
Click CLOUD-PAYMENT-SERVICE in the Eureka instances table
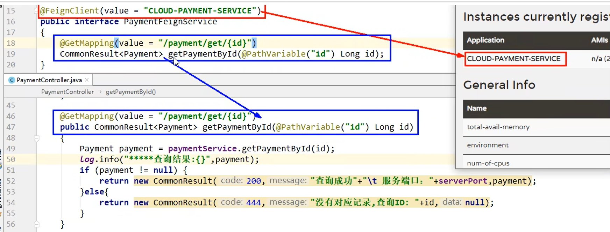pyautogui.click(x=513, y=59)
